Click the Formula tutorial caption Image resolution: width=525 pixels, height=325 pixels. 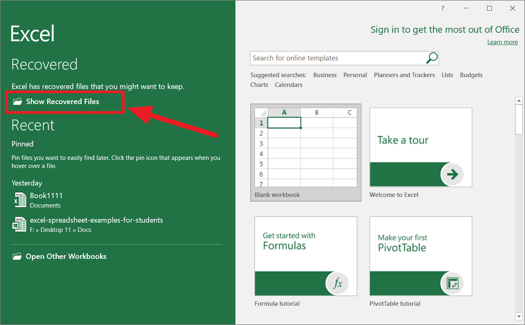(277, 304)
